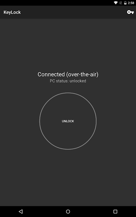Screen dimensions: 136x217
Task: Tap the key icon in the app bar
Action: click(130, 12)
